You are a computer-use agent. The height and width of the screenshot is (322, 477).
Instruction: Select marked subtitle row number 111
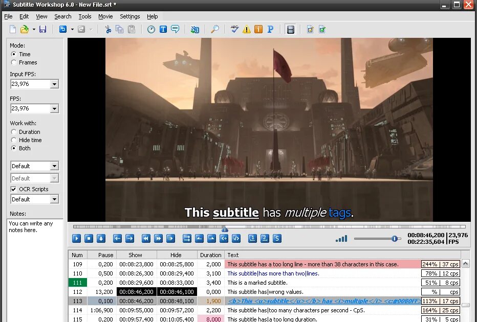tap(265, 283)
